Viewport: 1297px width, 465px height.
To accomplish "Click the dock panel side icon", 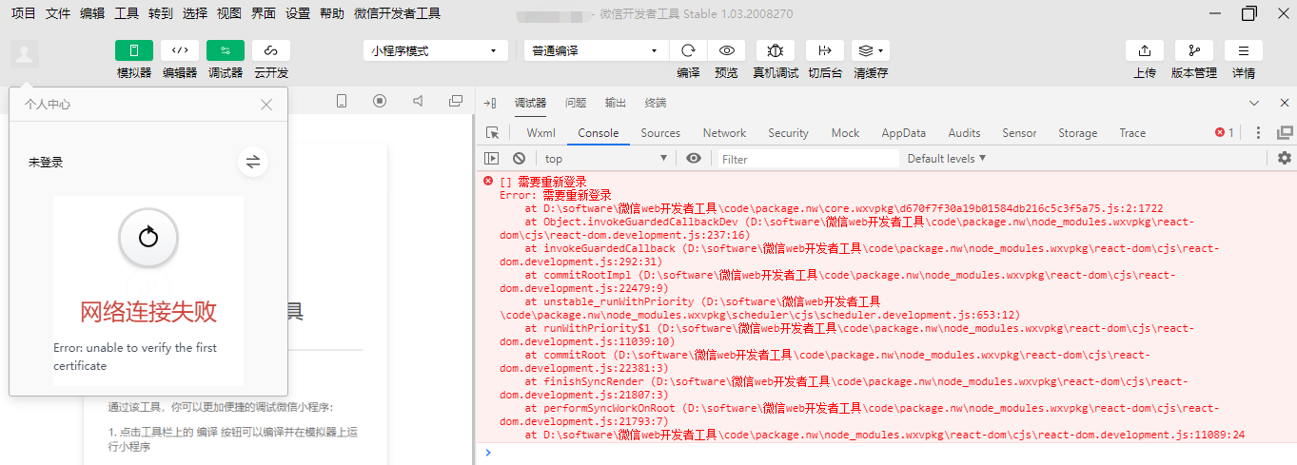I will (x=489, y=103).
